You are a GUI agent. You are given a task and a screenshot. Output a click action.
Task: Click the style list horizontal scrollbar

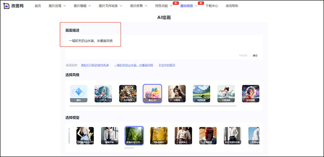point(153,106)
